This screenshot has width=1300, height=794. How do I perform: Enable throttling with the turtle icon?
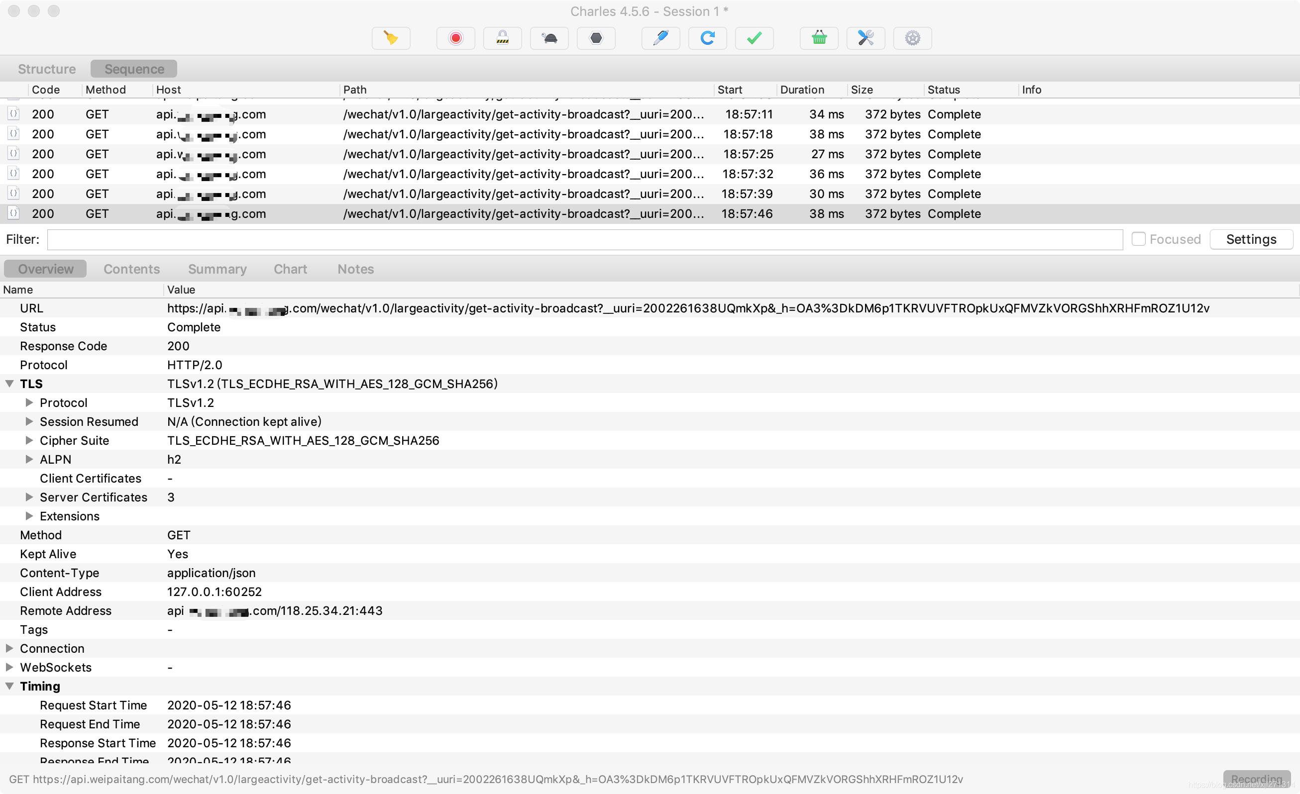(549, 38)
